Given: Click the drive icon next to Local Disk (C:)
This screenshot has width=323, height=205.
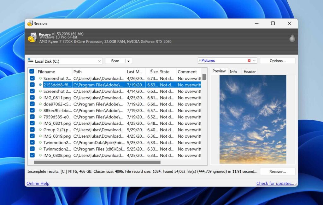Looking at the screenshot, I should pyautogui.click(x=31, y=60).
